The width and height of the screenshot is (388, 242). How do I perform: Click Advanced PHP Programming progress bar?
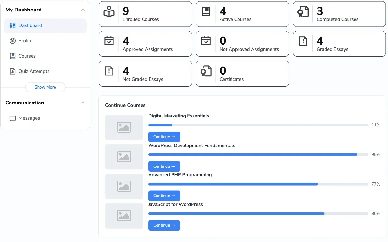(258, 184)
